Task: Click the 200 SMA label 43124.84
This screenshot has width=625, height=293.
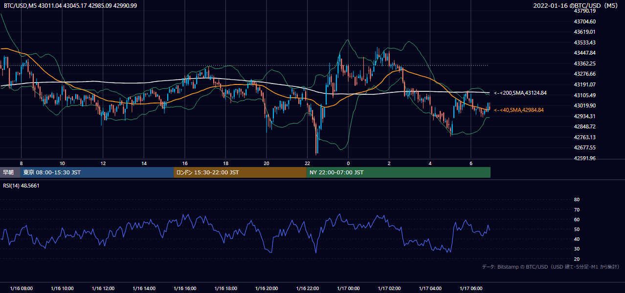Action: click(x=520, y=93)
